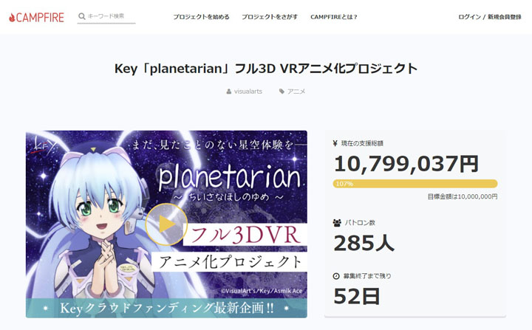Click the project title heading
The width and height of the screenshot is (532, 330).
point(266,69)
